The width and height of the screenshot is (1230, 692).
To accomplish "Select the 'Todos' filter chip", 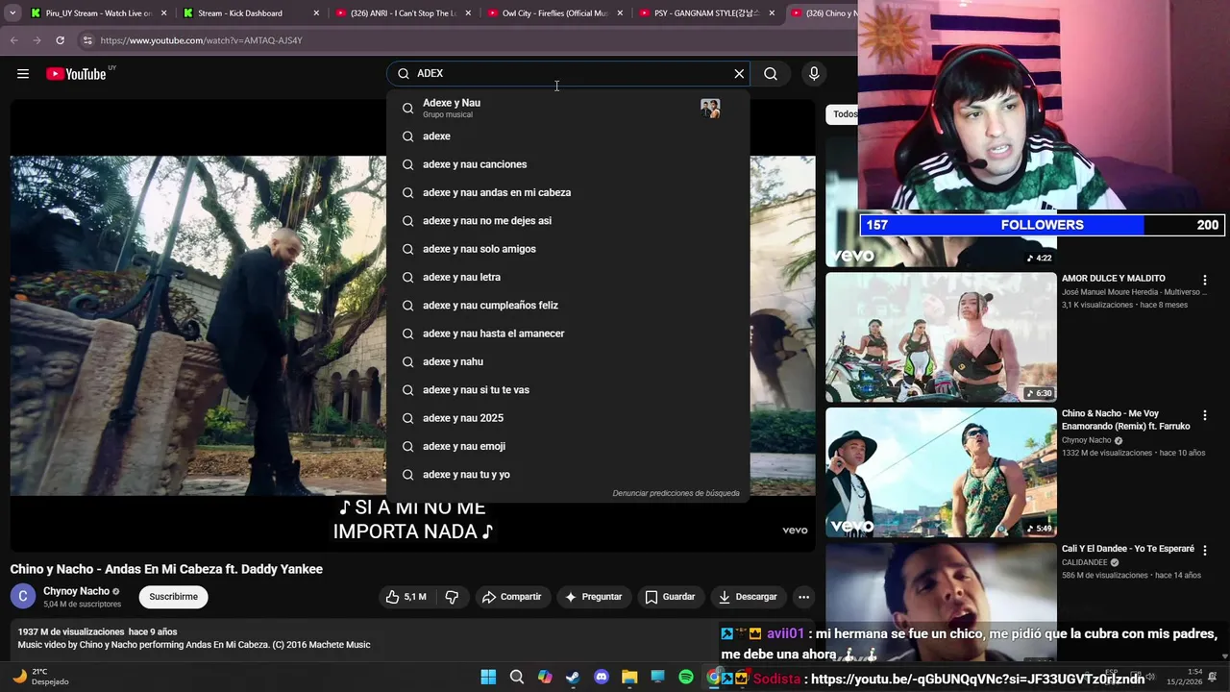I will pyautogui.click(x=844, y=114).
